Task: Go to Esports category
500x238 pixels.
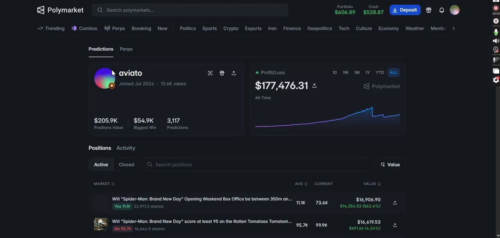Action: 253,28
